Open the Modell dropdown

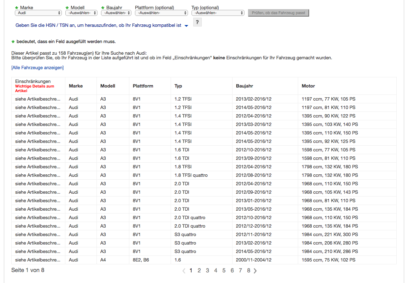point(81,13)
